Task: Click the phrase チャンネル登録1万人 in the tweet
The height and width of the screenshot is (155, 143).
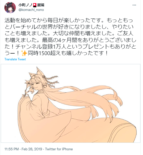Action: coord(41,47)
